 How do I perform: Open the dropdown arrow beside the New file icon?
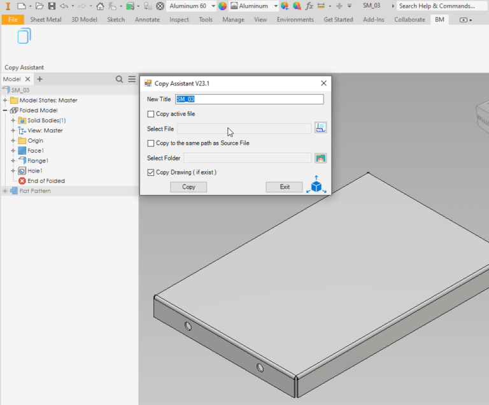tap(31, 6)
